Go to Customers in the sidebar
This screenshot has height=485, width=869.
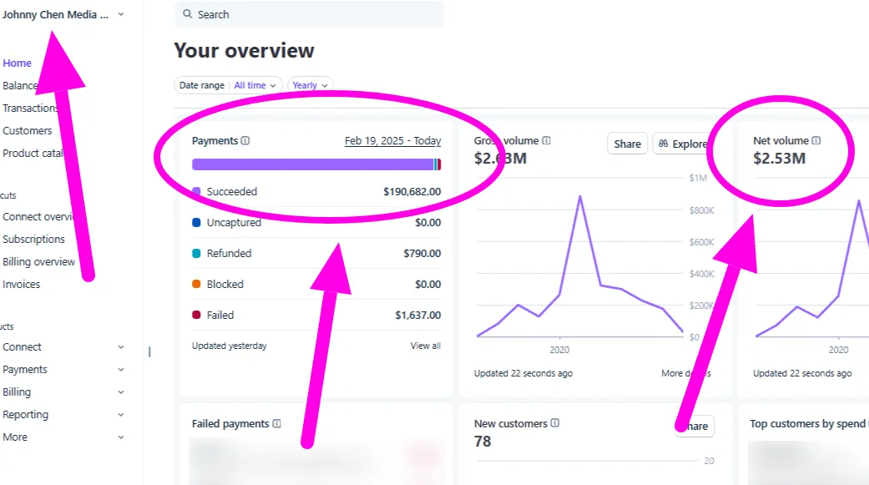28,131
